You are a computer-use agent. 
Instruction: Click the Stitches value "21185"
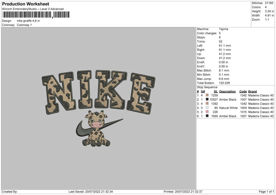[x=269, y=3]
